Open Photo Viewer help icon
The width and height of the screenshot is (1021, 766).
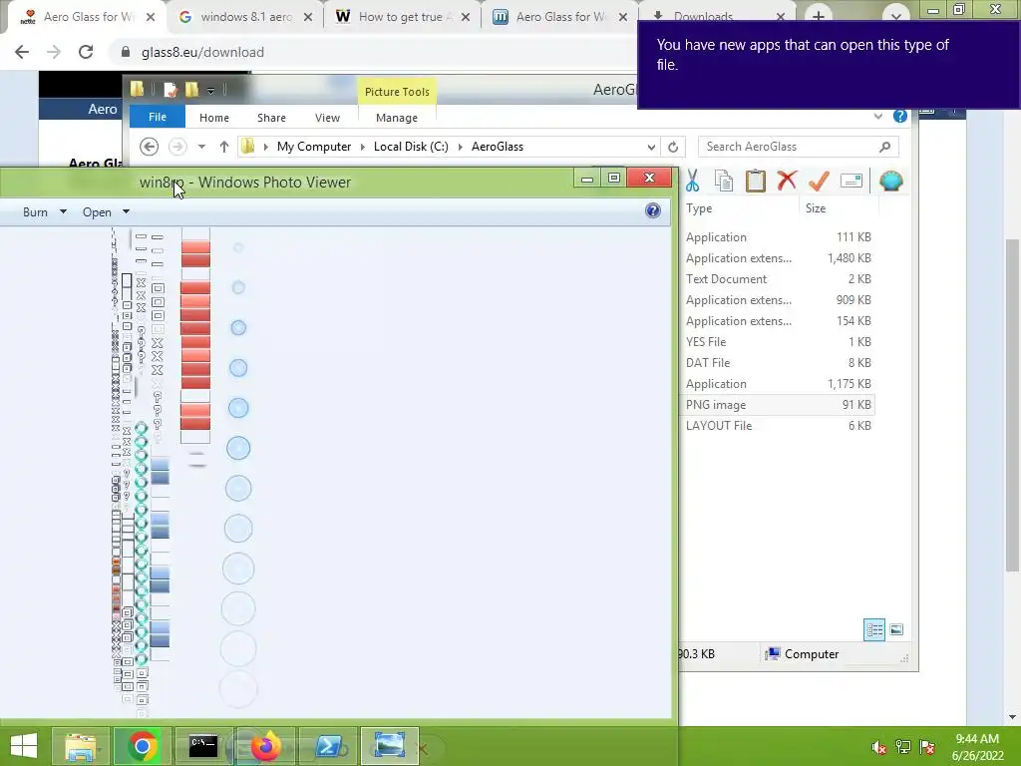[652, 210]
